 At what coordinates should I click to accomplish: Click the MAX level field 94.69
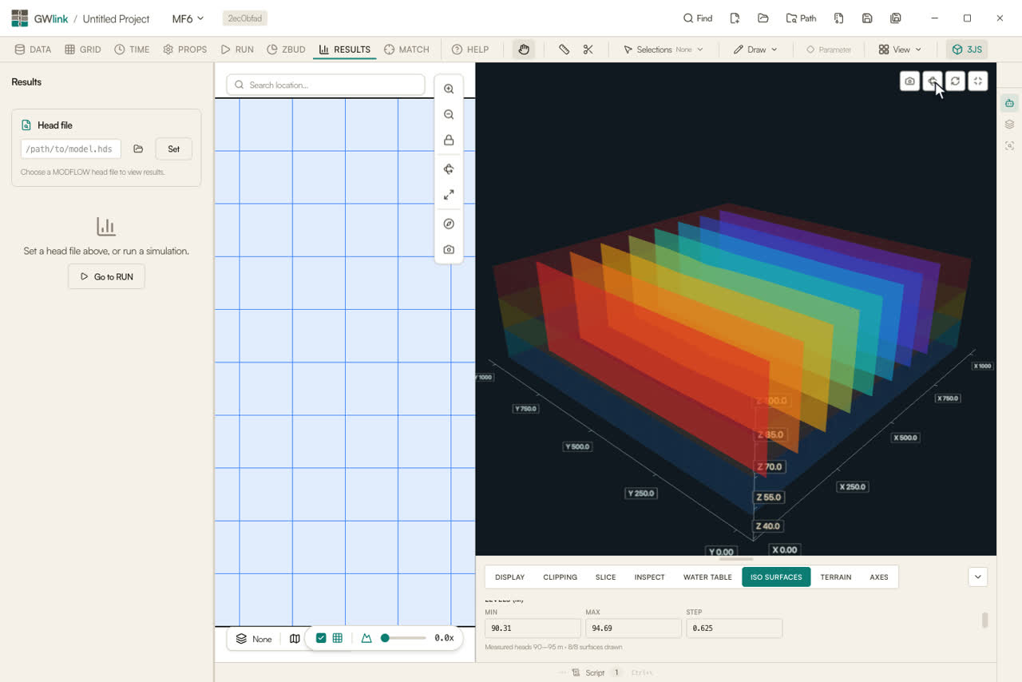tap(633, 628)
